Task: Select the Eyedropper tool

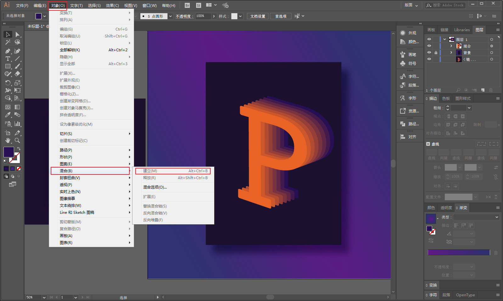Action: pos(8,115)
